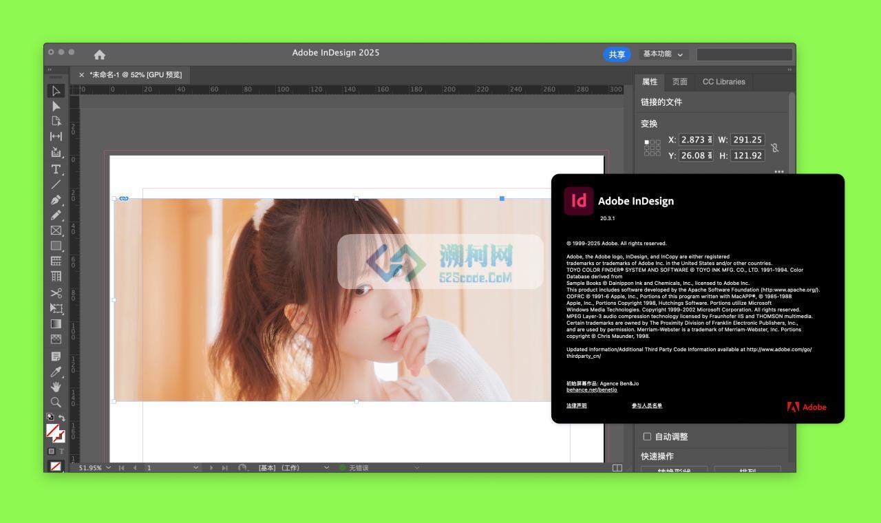The width and height of the screenshot is (881, 523).
Task: Select the Page tool
Action: pyautogui.click(x=56, y=121)
